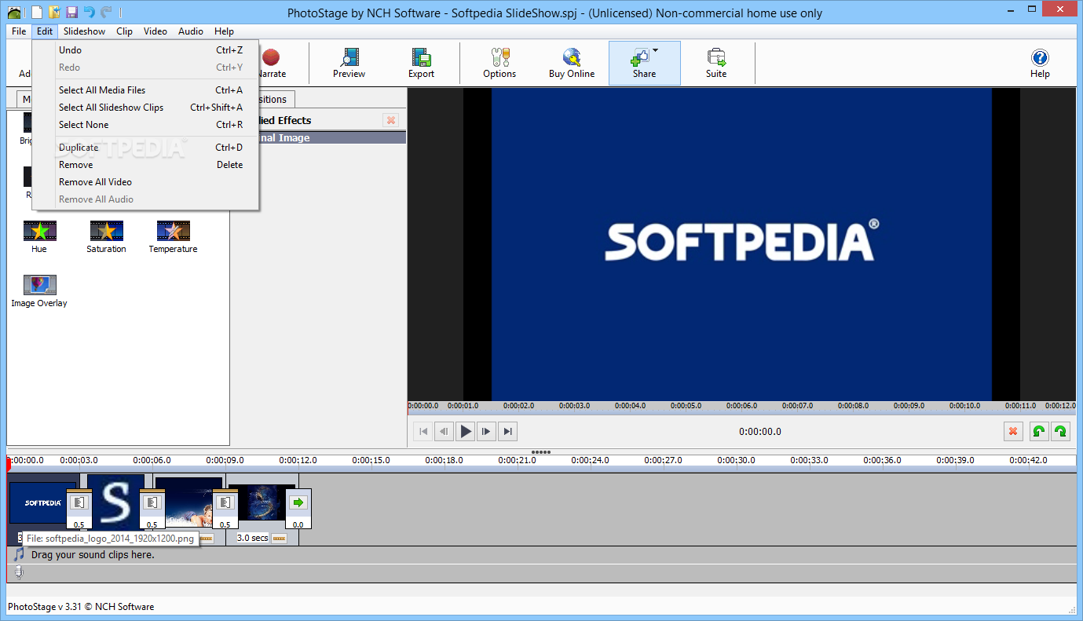The height and width of the screenshot is (621, 1083).
Task: Click transition icon after woman on water clip
Action: [225, 502]
